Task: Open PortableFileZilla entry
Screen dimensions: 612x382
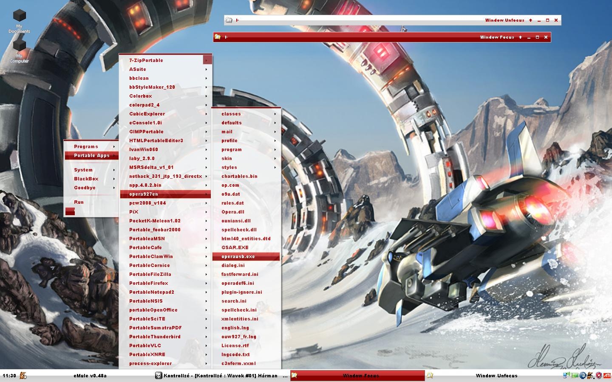Action: click(x=165, y=275)
